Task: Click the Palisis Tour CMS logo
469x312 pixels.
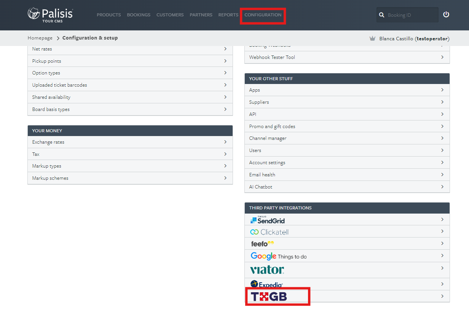Action: click(50, 15)
